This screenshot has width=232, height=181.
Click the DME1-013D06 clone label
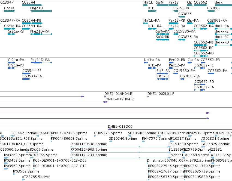click(120, 127)
